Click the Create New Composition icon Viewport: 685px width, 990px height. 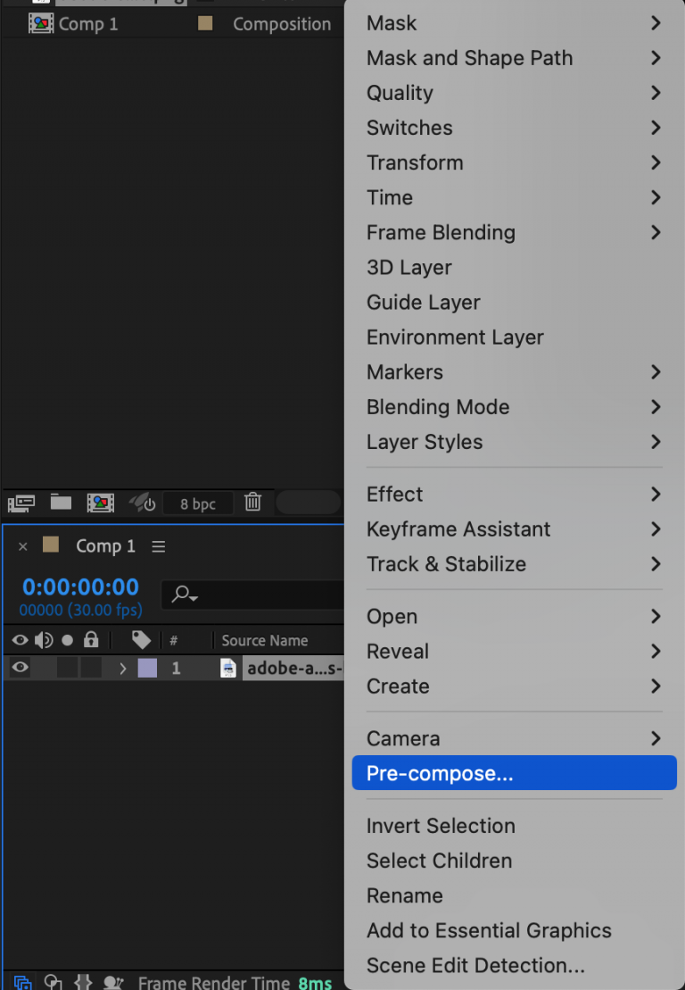click(100, 503)
